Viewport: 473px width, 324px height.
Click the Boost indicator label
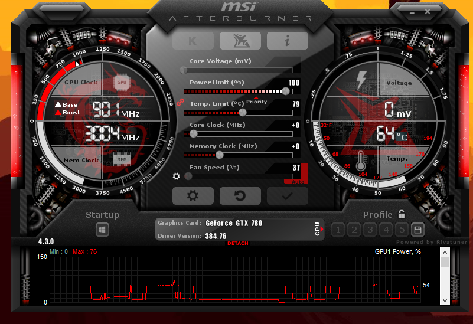68,112
